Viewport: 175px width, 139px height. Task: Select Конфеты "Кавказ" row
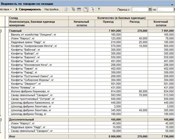(x=91, y=61)
